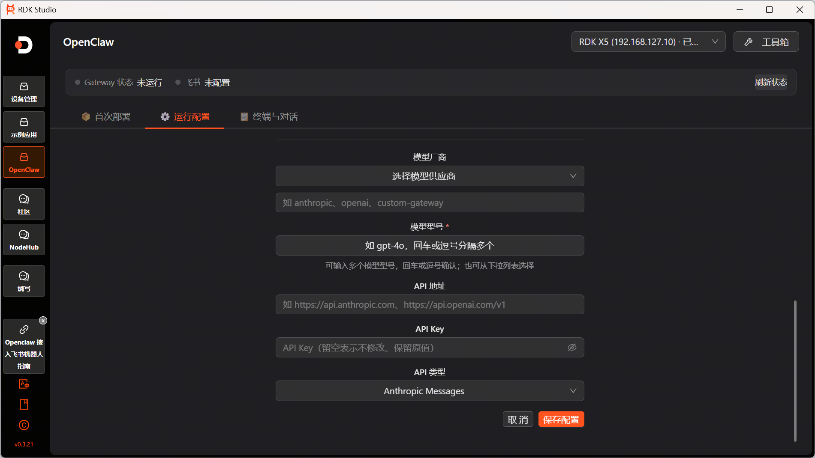Click the 模型厂商 field label

430,157
